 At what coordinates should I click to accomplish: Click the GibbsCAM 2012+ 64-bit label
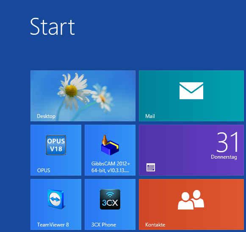pyautogui.click(x=111, y=167)
